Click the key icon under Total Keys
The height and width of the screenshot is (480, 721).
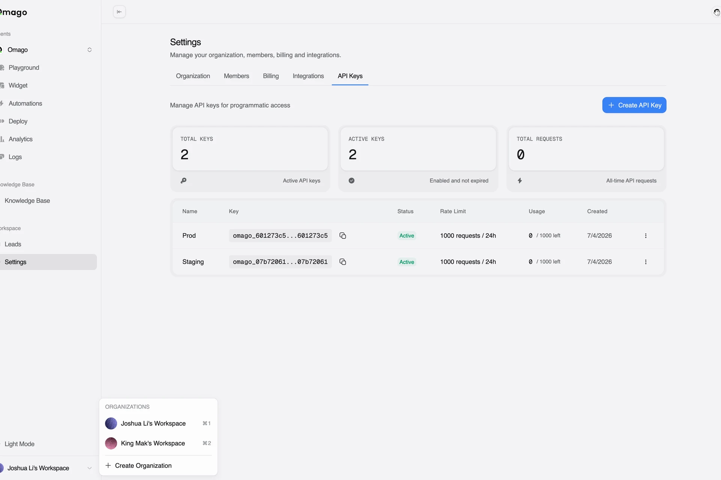(x=184, y=180)
